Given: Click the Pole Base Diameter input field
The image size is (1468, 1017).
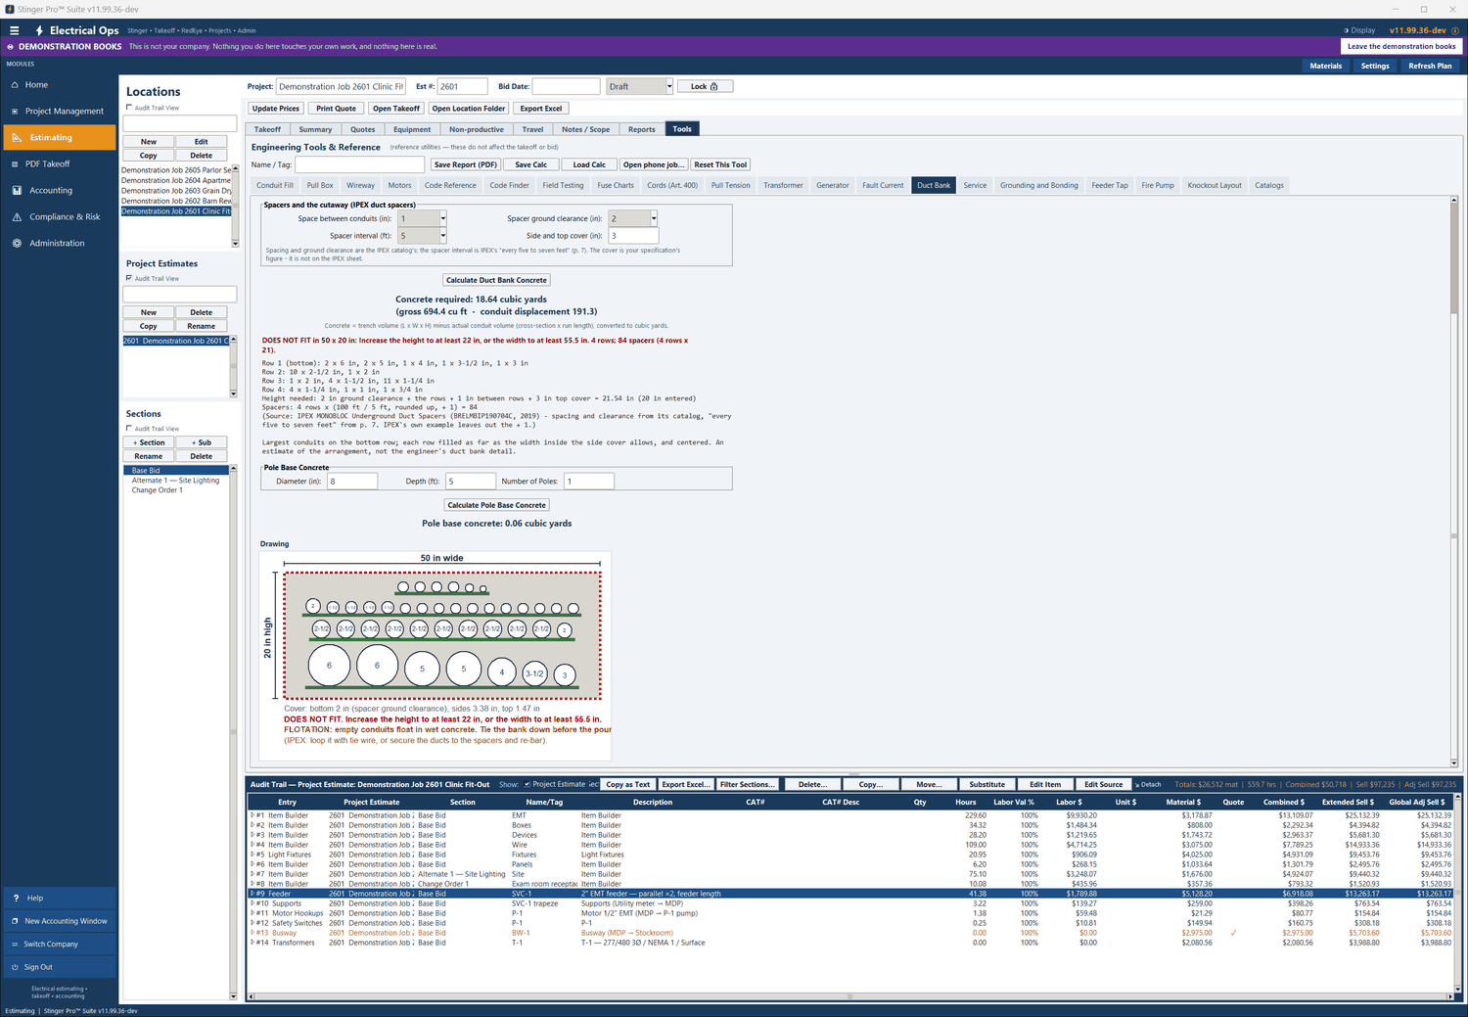Looking at the screenshot, I should [x=352, y=481].
